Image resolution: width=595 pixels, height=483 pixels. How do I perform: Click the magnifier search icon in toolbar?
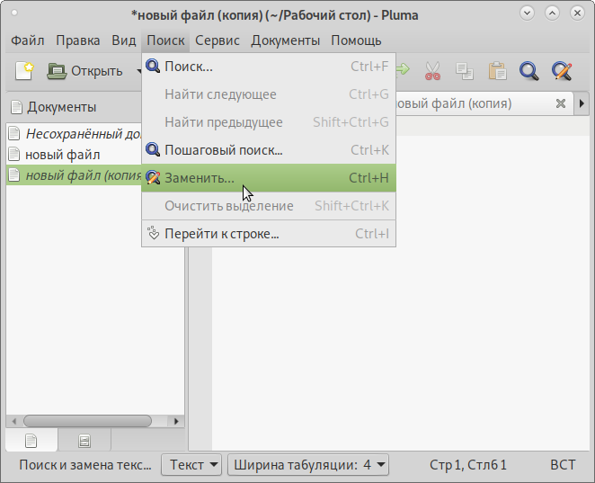(528, 71)
